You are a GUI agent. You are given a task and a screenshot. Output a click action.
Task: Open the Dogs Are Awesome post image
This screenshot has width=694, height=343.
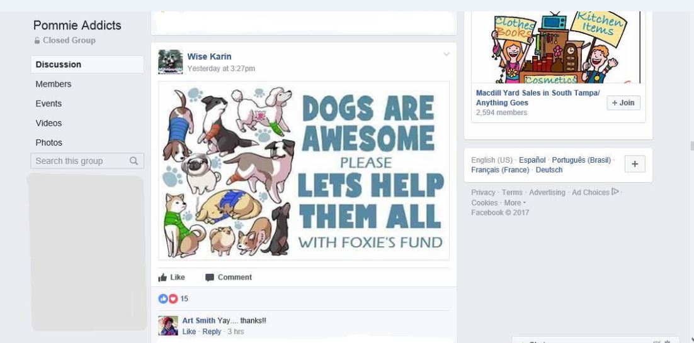(x=304, y=170)
